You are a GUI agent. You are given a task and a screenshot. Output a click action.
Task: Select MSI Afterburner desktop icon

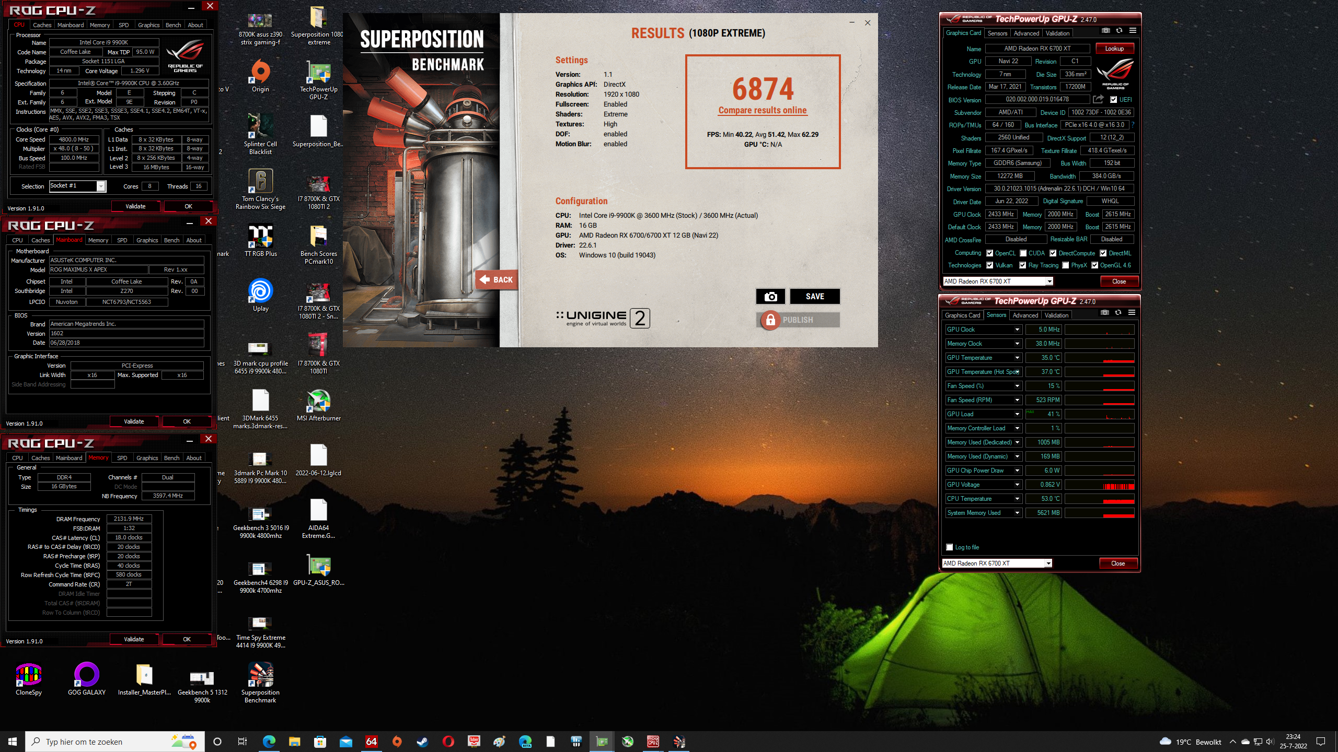319,405
